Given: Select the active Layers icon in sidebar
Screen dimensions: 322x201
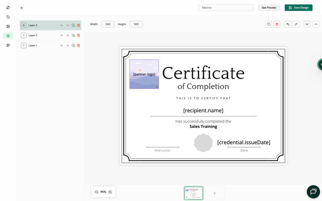Looking at the screenshot, I should (x=8, y=36).
